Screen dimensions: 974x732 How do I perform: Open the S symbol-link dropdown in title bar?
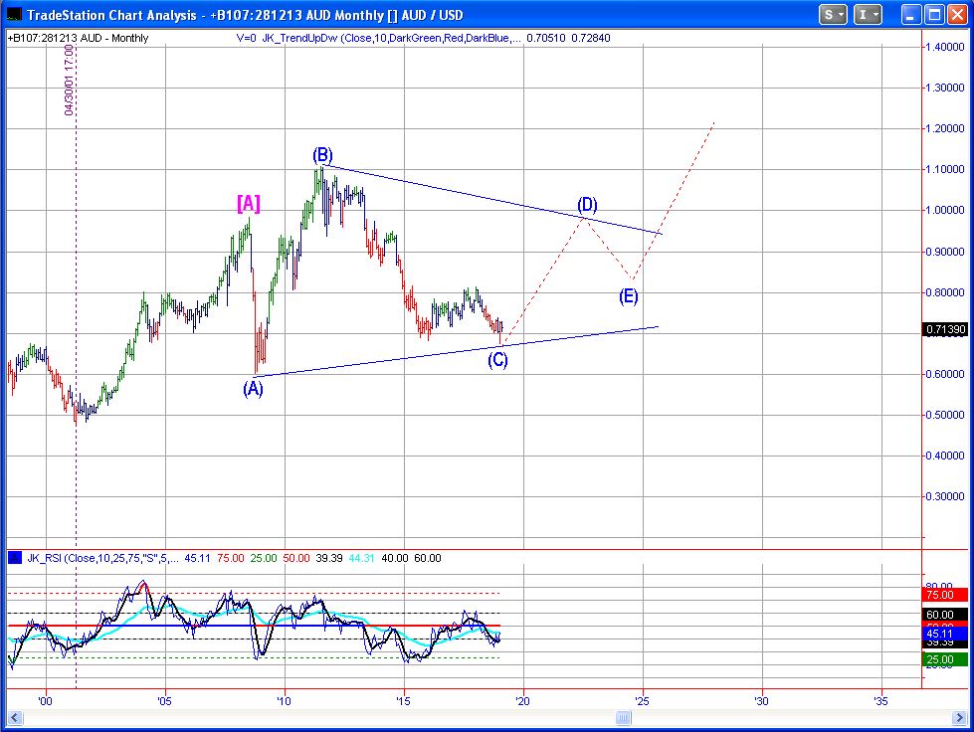click(833, 14)
